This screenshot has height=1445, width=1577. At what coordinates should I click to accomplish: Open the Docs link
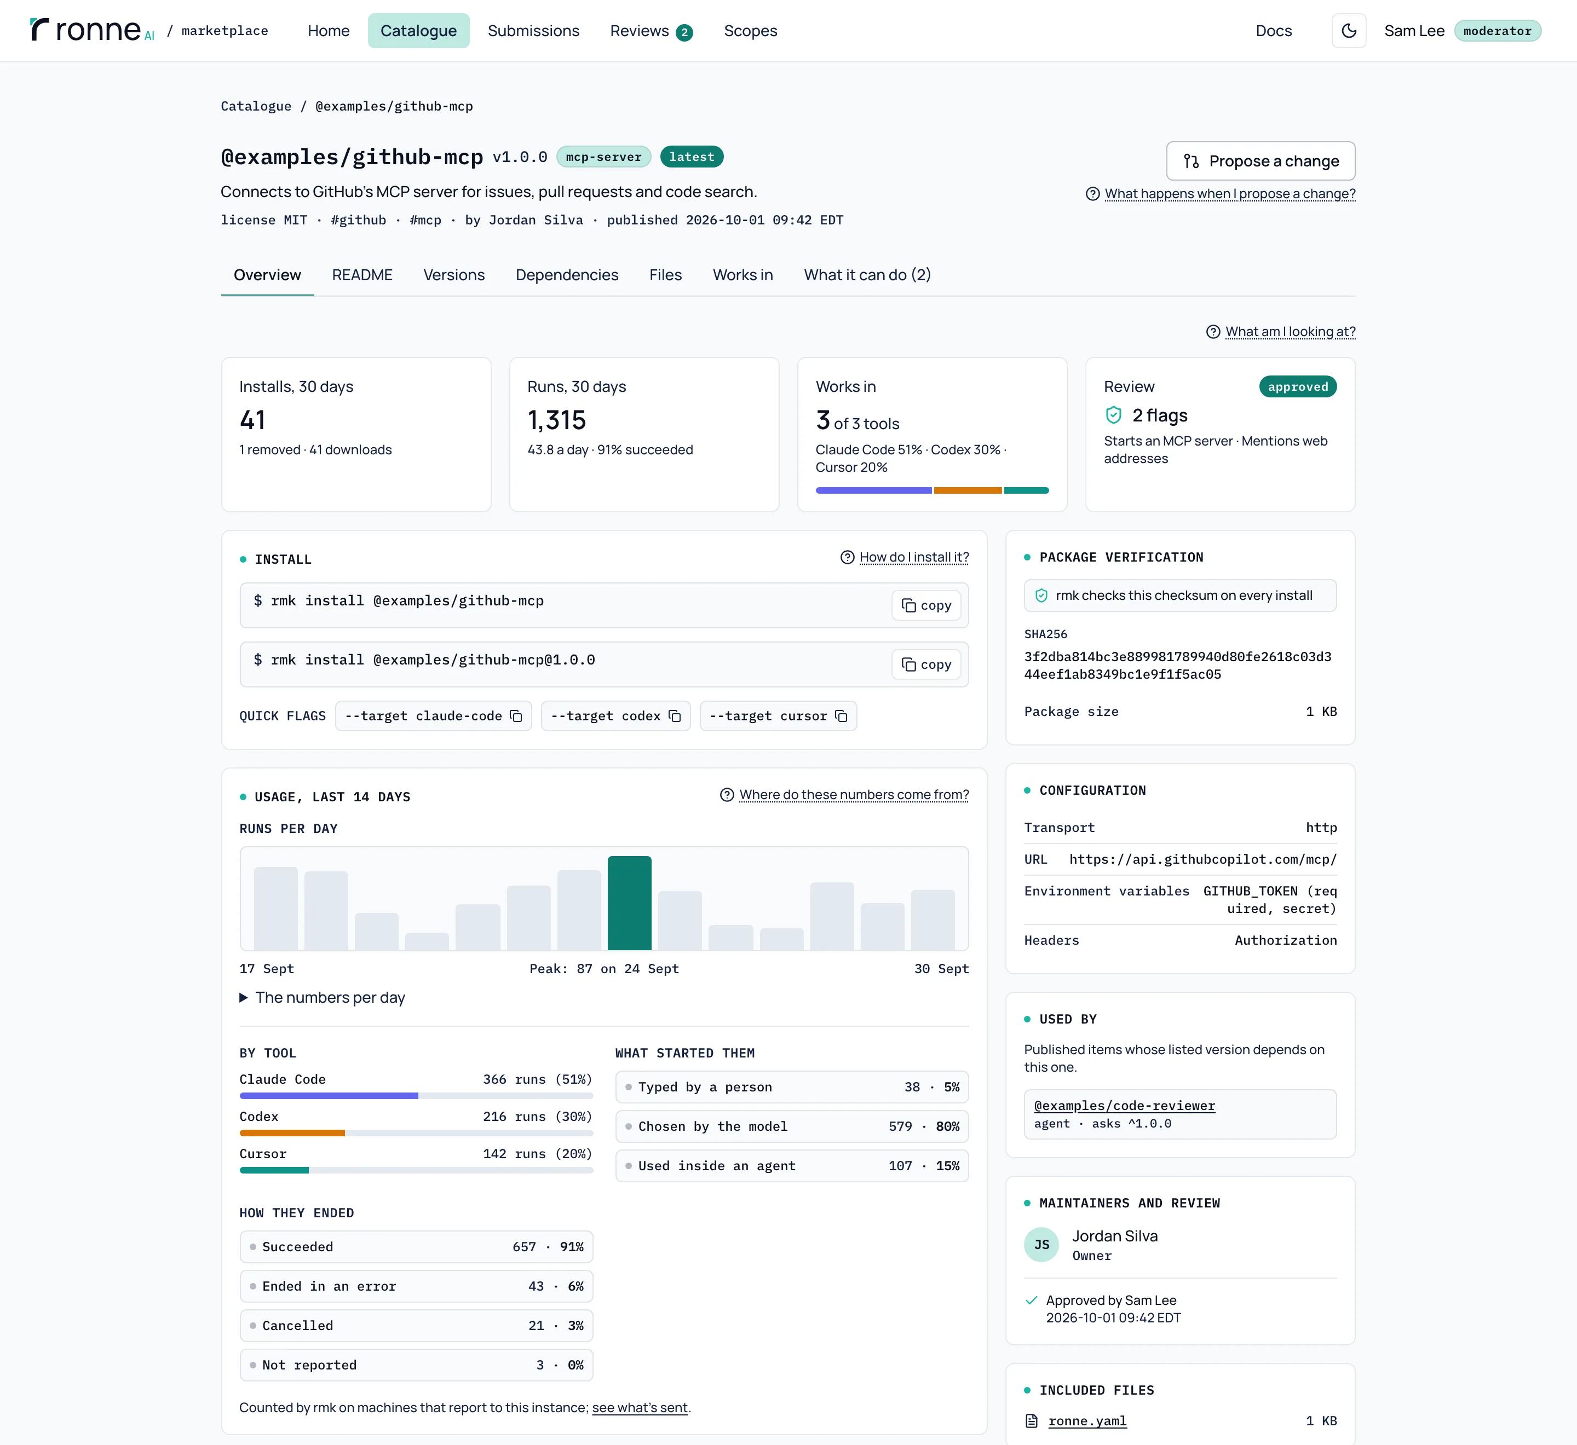click(1274, 31)
